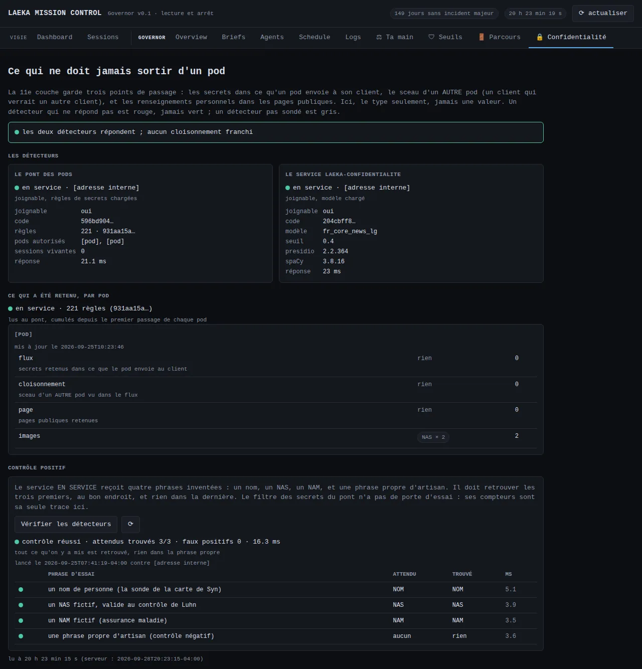Select the service code value '204cbff8…'
The image size is (642, 669).
pyautogui.click(x=339, y=221)
